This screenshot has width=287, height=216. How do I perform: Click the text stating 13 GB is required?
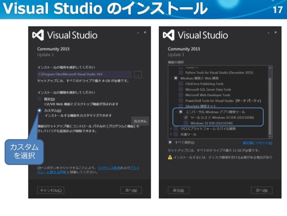[214, 150]
